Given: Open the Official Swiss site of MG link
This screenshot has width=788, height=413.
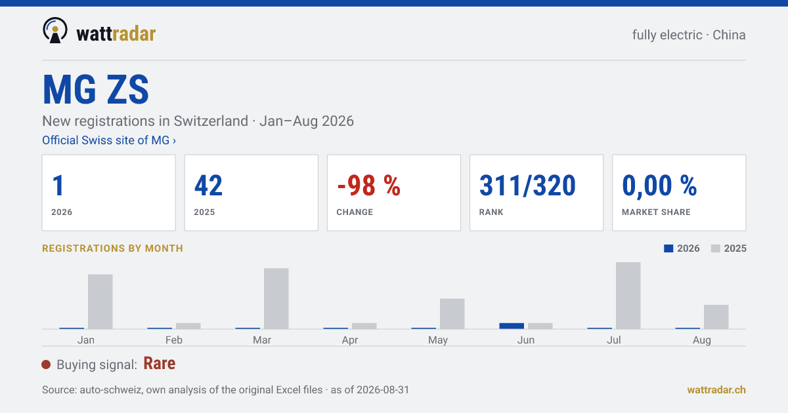Looking at the screenshot, I should 109,140.
